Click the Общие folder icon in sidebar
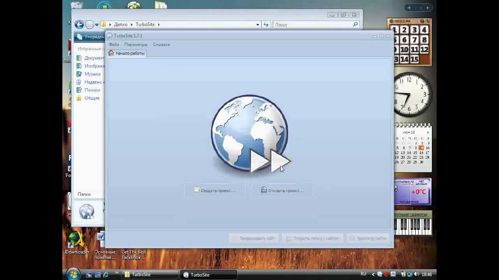The width and height of the screenshot is (499, 280). coord(79,98)
